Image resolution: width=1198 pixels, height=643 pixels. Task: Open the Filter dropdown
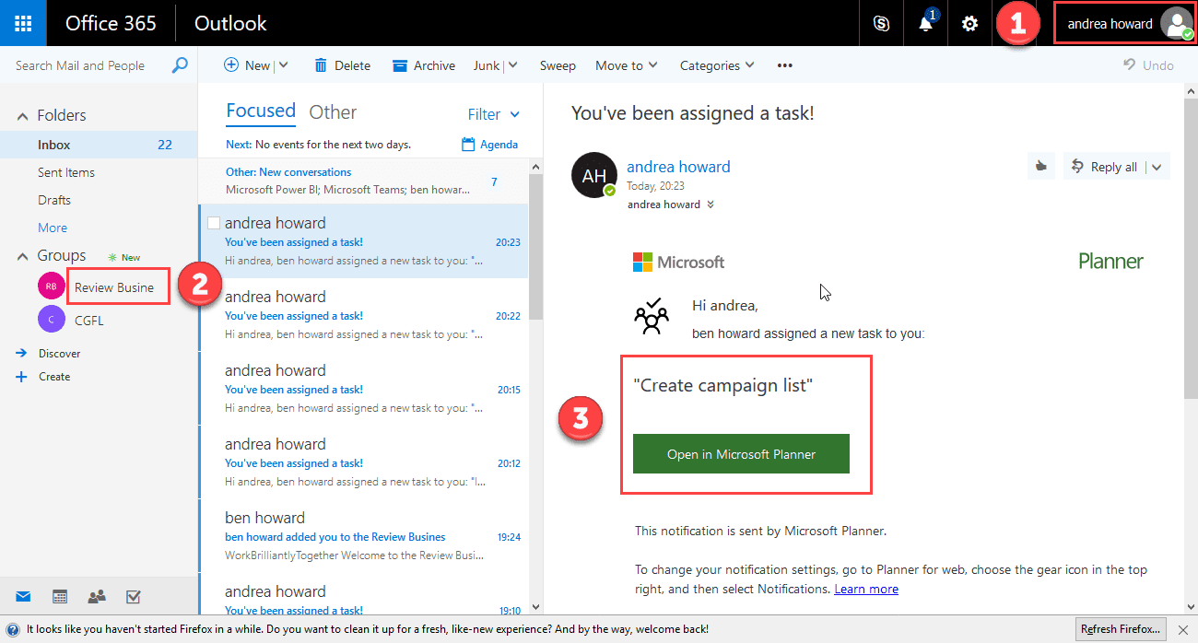(493, 114)
